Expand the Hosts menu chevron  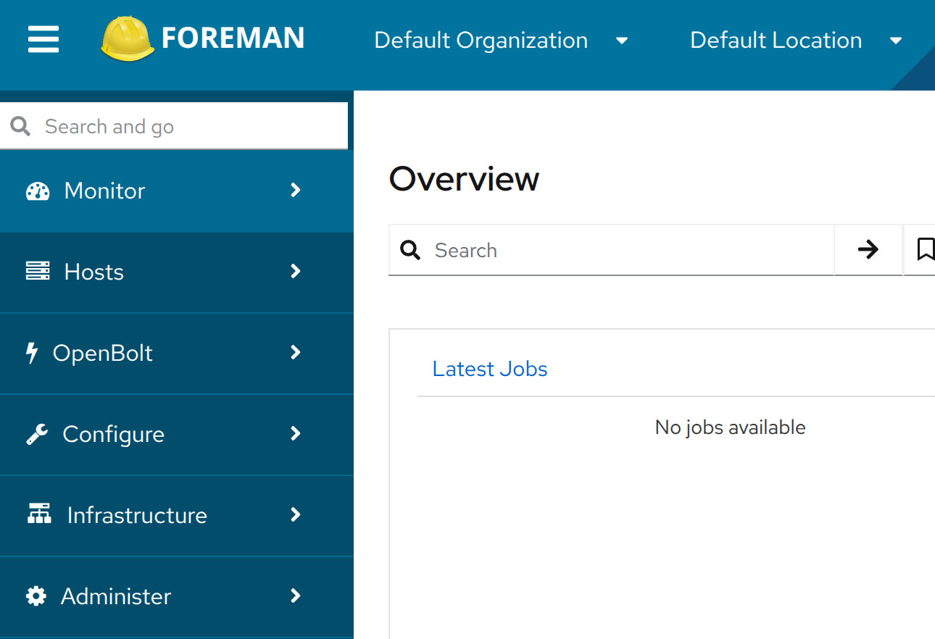(295, 271)
